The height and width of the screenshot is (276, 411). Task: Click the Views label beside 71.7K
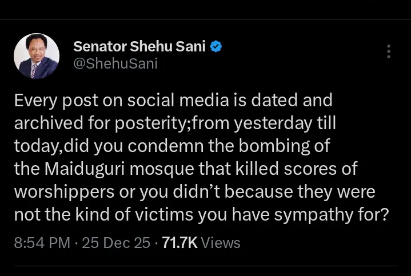click(x=221, y=243)
